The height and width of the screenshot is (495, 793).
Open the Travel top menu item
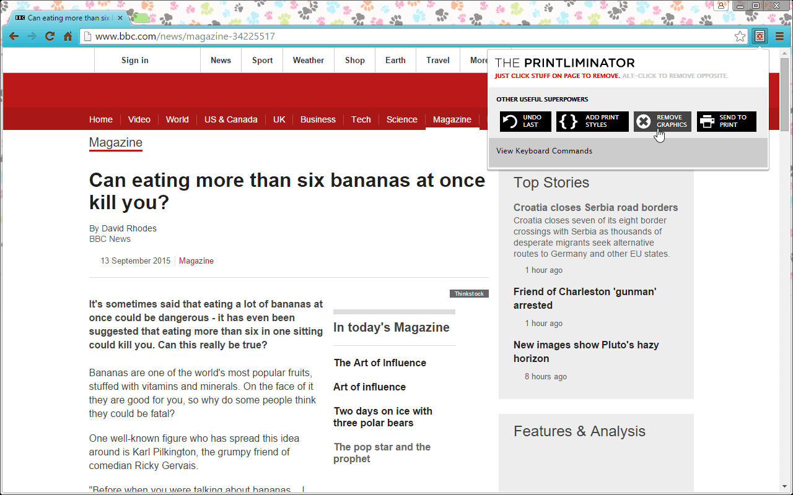(x=438, y=60)
